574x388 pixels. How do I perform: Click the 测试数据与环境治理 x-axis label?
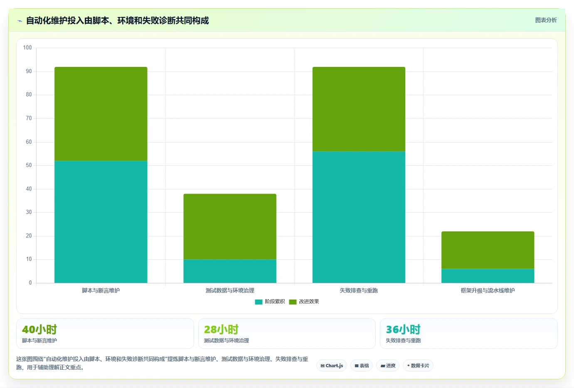tap(230, 290)
